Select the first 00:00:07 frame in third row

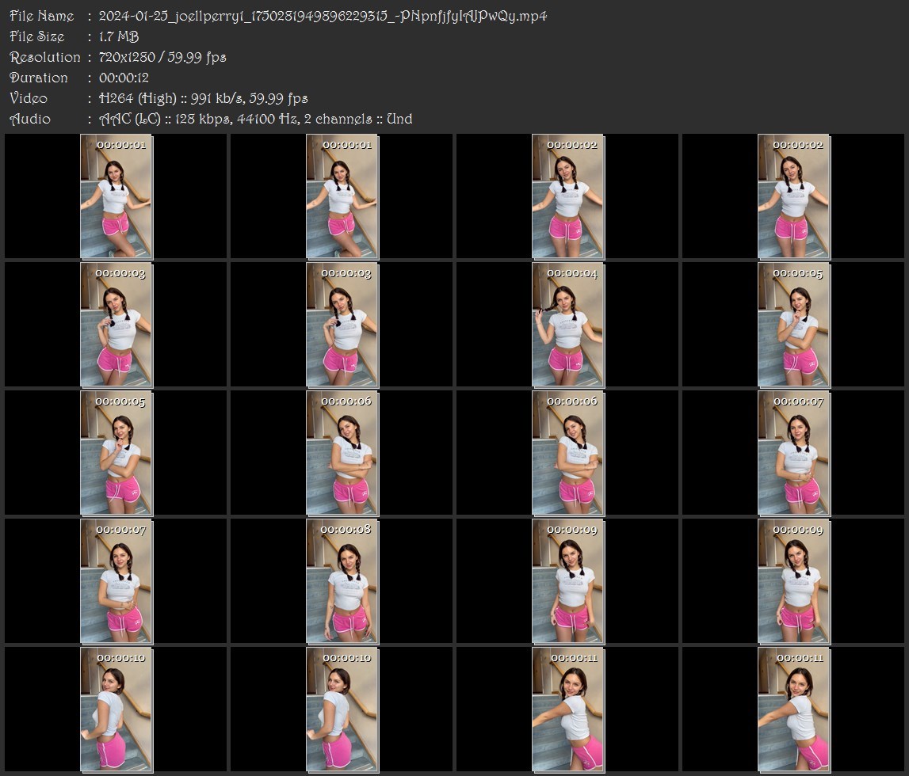click(x=793, y=453)
